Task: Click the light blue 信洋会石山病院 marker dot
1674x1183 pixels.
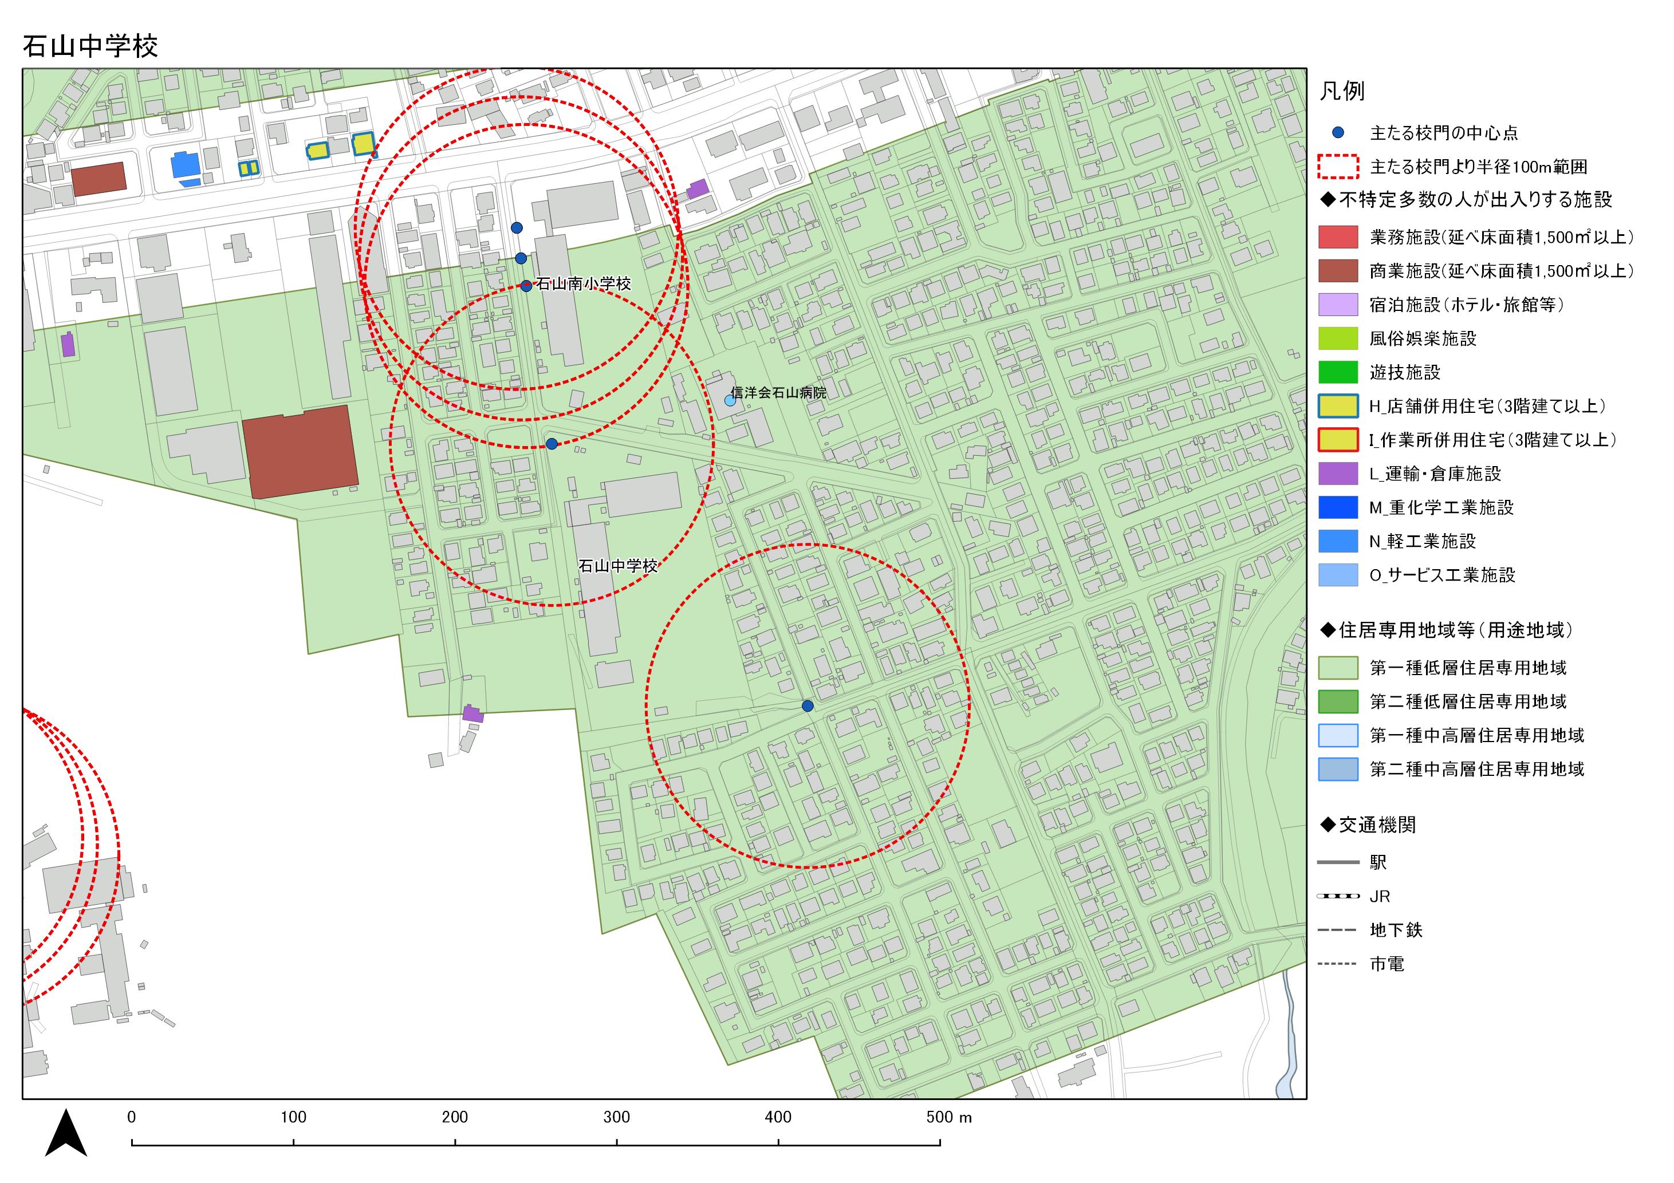Action: (x=730, y=401)
